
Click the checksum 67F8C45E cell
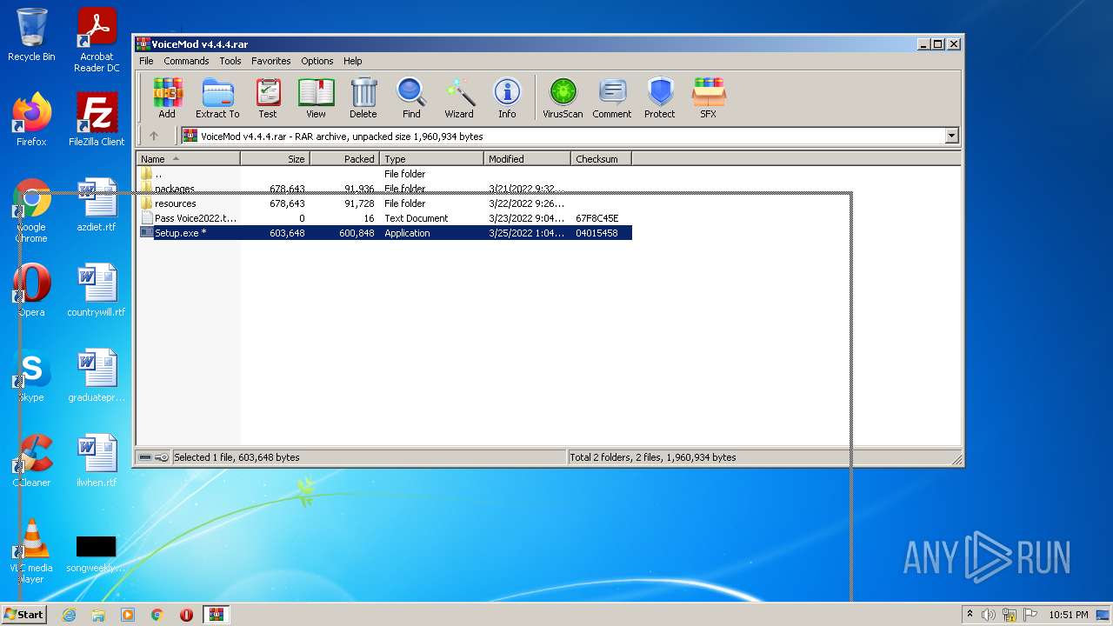point(597,218)
